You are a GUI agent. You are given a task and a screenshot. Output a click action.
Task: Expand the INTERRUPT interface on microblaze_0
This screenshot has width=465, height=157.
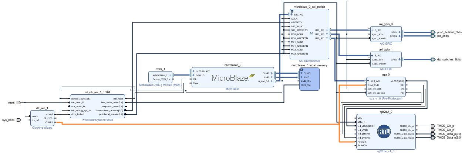click(x=194, y=71)
